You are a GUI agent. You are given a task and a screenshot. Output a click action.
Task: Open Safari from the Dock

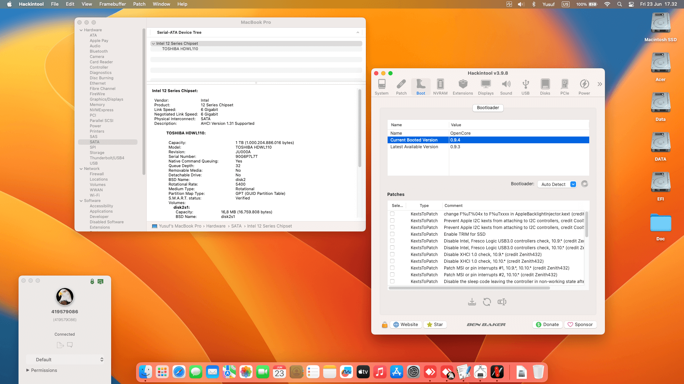click(179, 372)
